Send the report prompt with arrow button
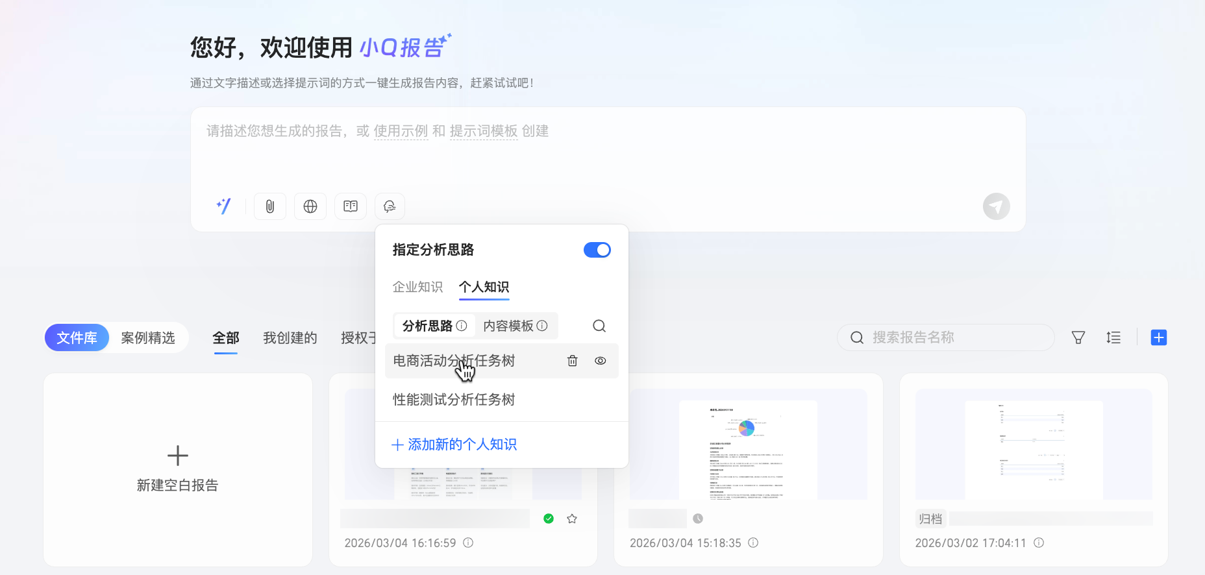Screen dimensions: 1205x575 pyautogui.click(x=996, y=206)
